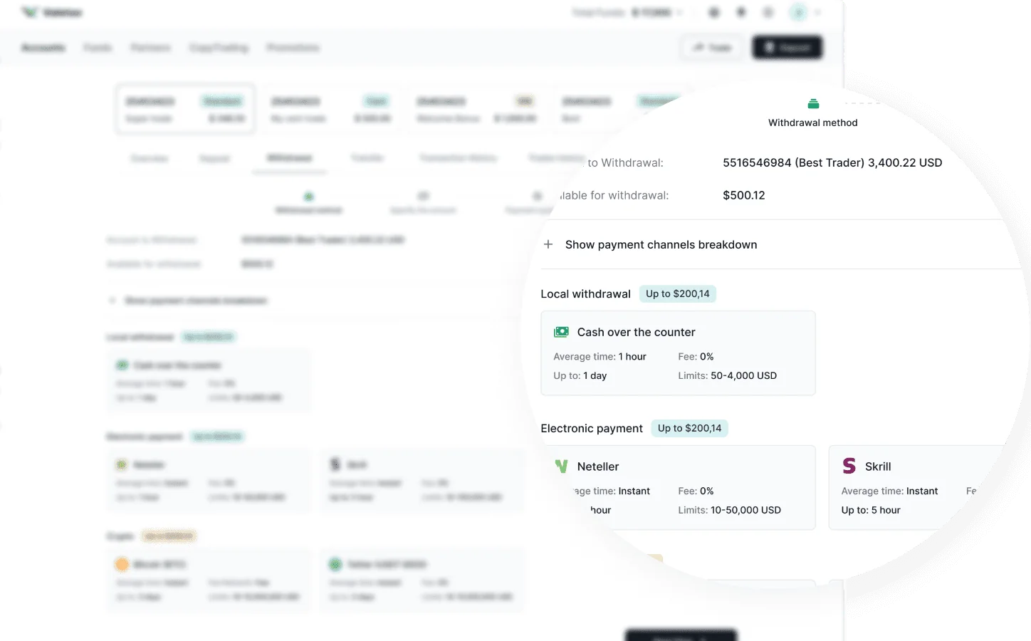The image size is (1031, 641).
Task: Select the Super trade Standard account card
Action: (x=185, y=109)
